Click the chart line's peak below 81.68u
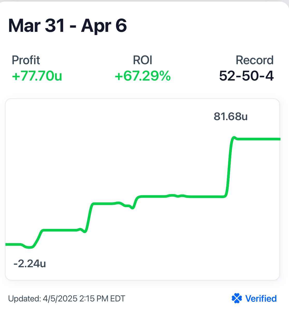Image resolution: width=289 pixels, height=311 pixels. coord(234,138)
